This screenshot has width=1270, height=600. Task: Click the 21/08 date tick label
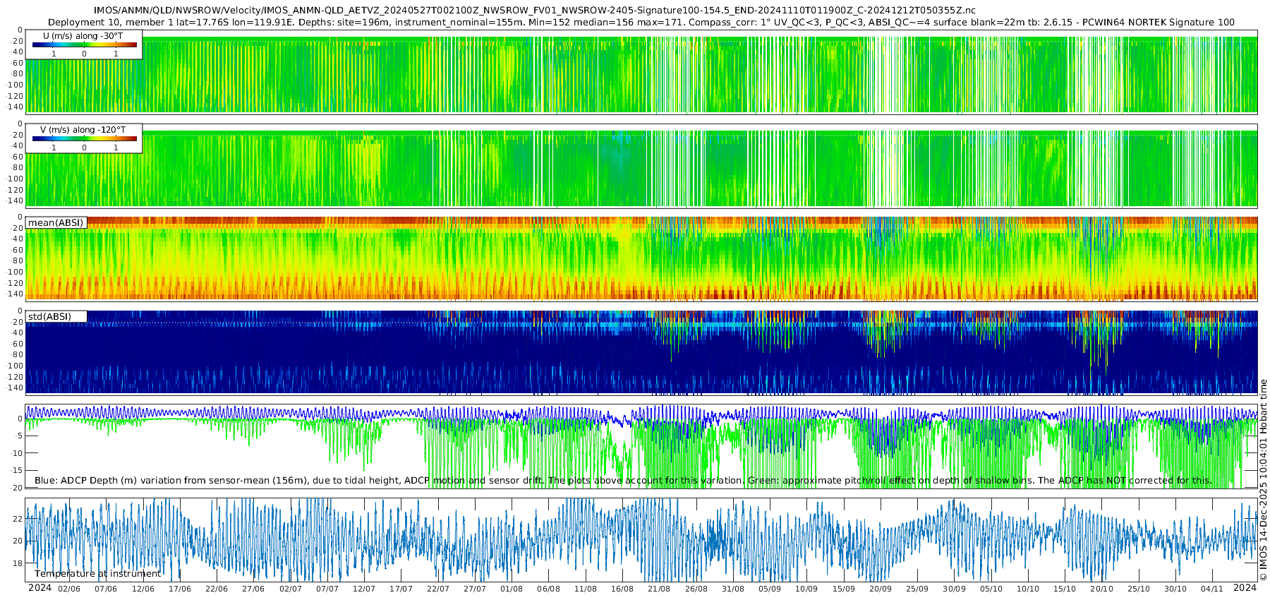coord(659,589)
